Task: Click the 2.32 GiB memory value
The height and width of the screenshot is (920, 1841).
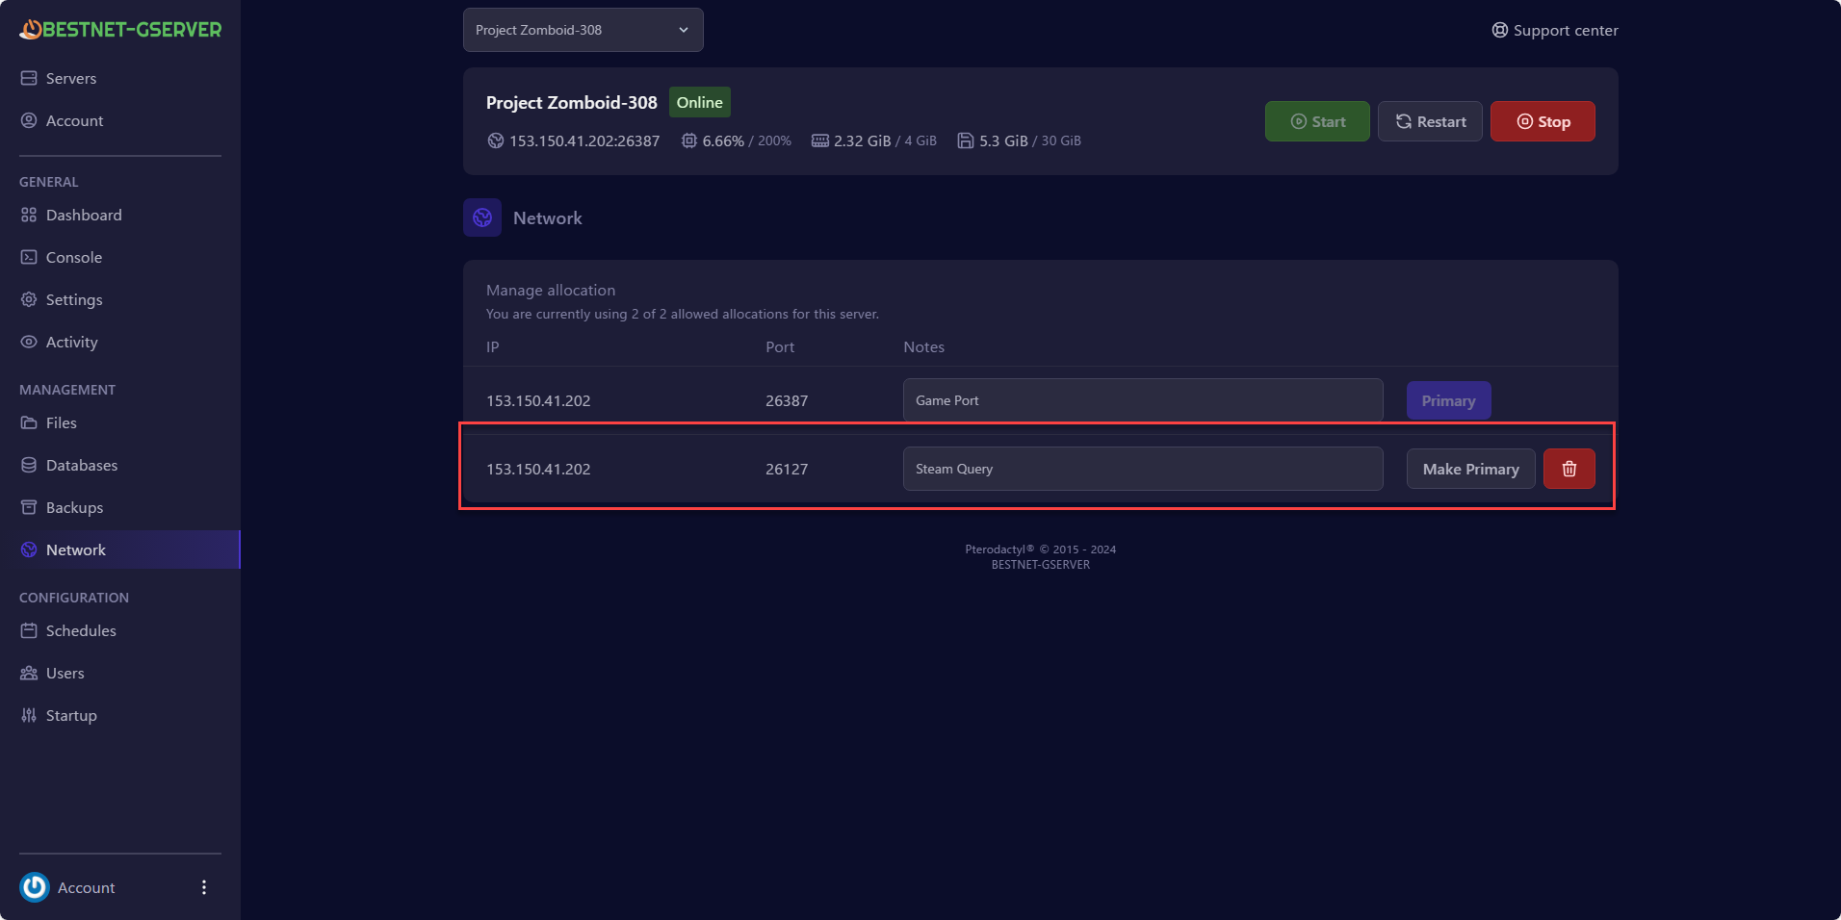Action: pyautogui.click(x=863, y=141)
